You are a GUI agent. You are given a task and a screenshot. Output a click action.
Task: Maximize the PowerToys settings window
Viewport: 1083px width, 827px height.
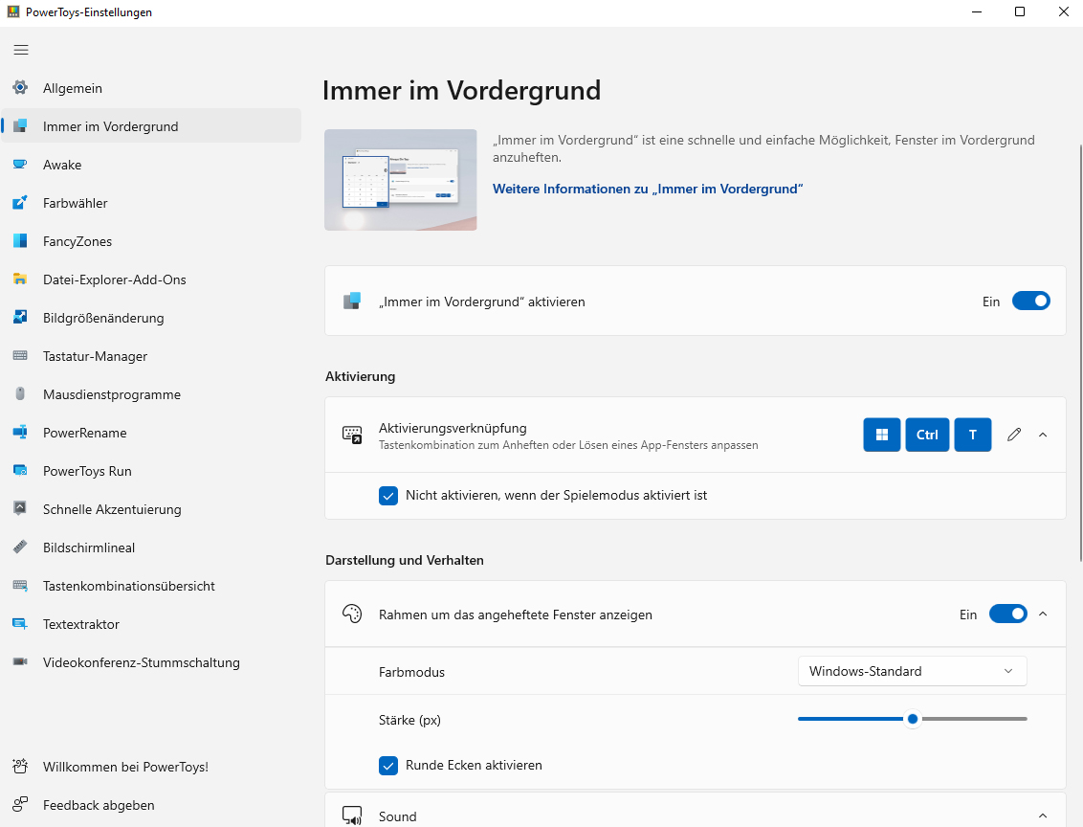tap(1020, 11)
